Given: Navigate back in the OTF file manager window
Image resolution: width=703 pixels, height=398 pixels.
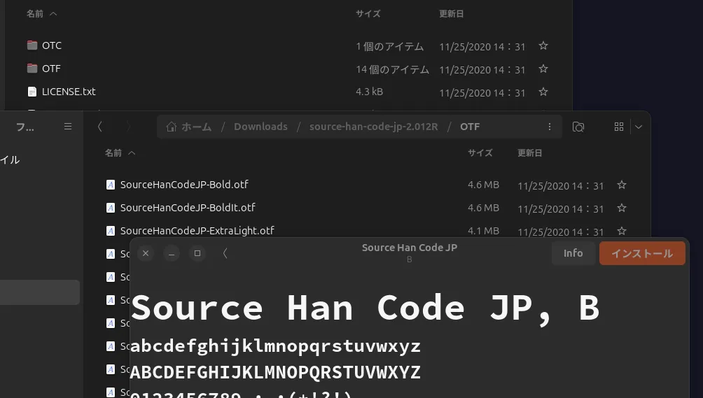Looking at the screenshot, I should (x=100, y=127).
